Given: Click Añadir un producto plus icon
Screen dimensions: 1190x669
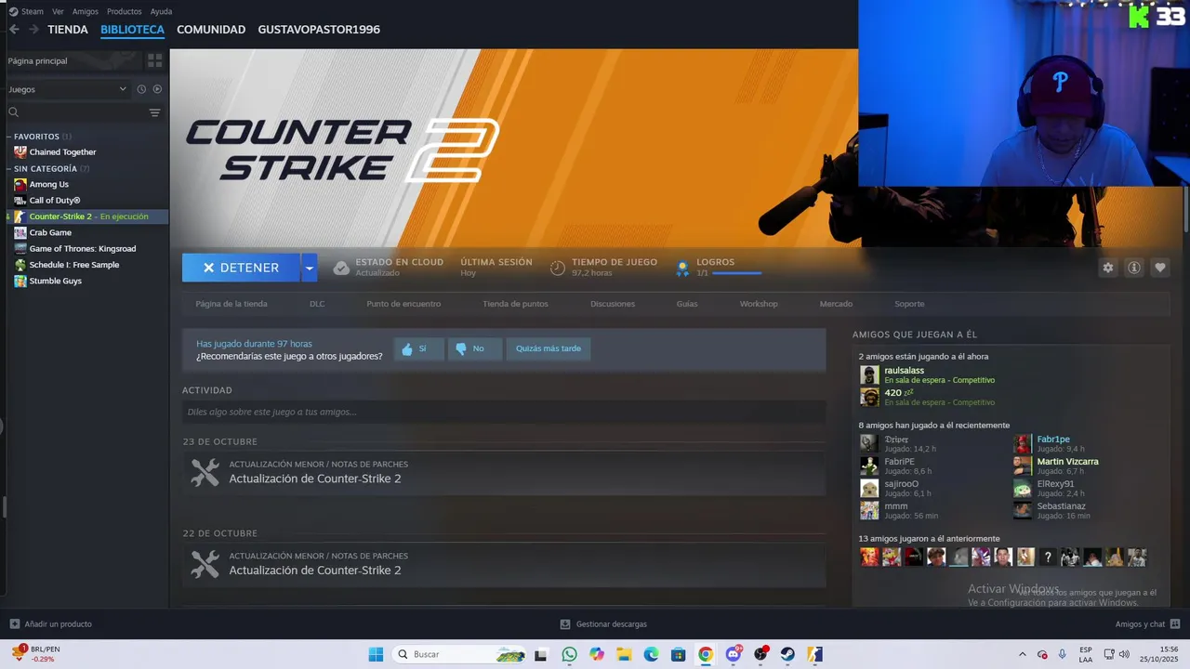Looking at the screenshot, I should coord(14,624).
